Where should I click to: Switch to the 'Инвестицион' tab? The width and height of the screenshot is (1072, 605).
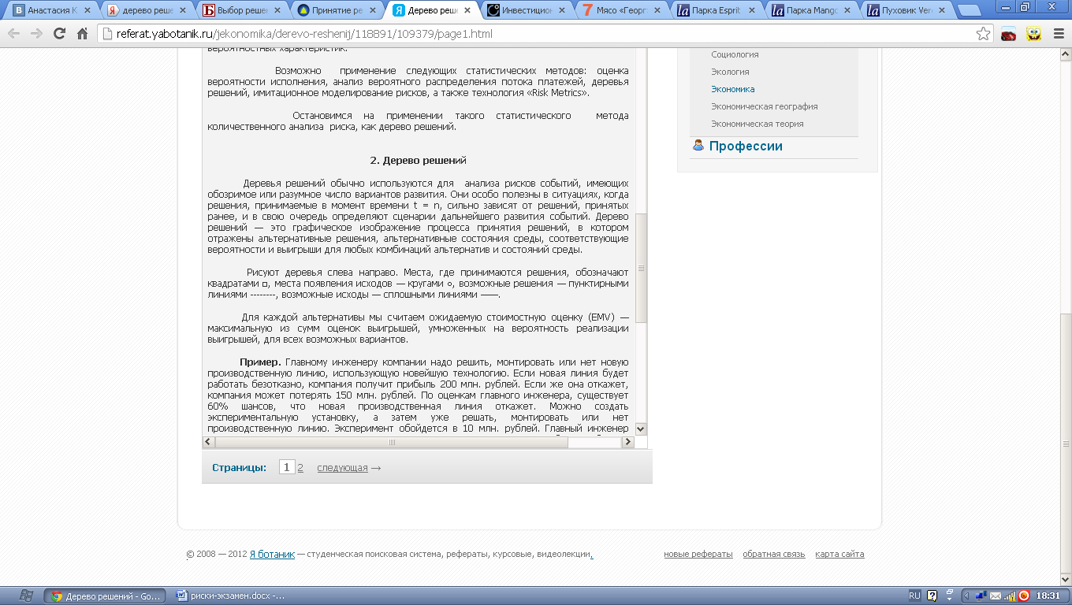tap(526, 11)
